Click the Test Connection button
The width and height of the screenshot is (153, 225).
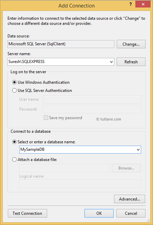tap(27, 213)
